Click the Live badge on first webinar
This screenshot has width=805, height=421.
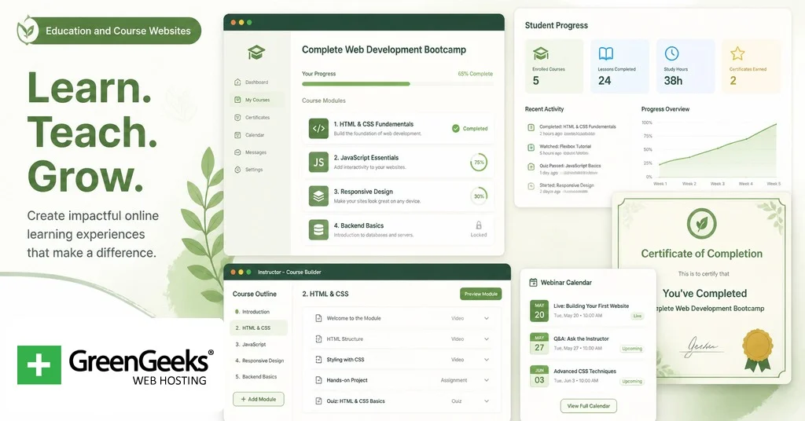pos(637,316)
